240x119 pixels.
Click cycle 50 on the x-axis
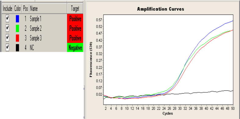[x=233, y=108]
